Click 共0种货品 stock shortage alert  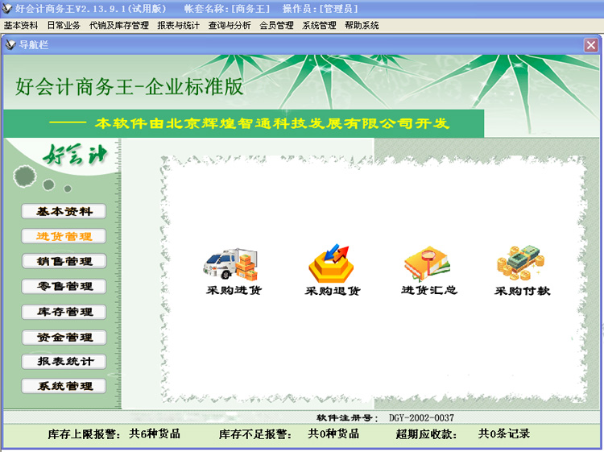333,433
